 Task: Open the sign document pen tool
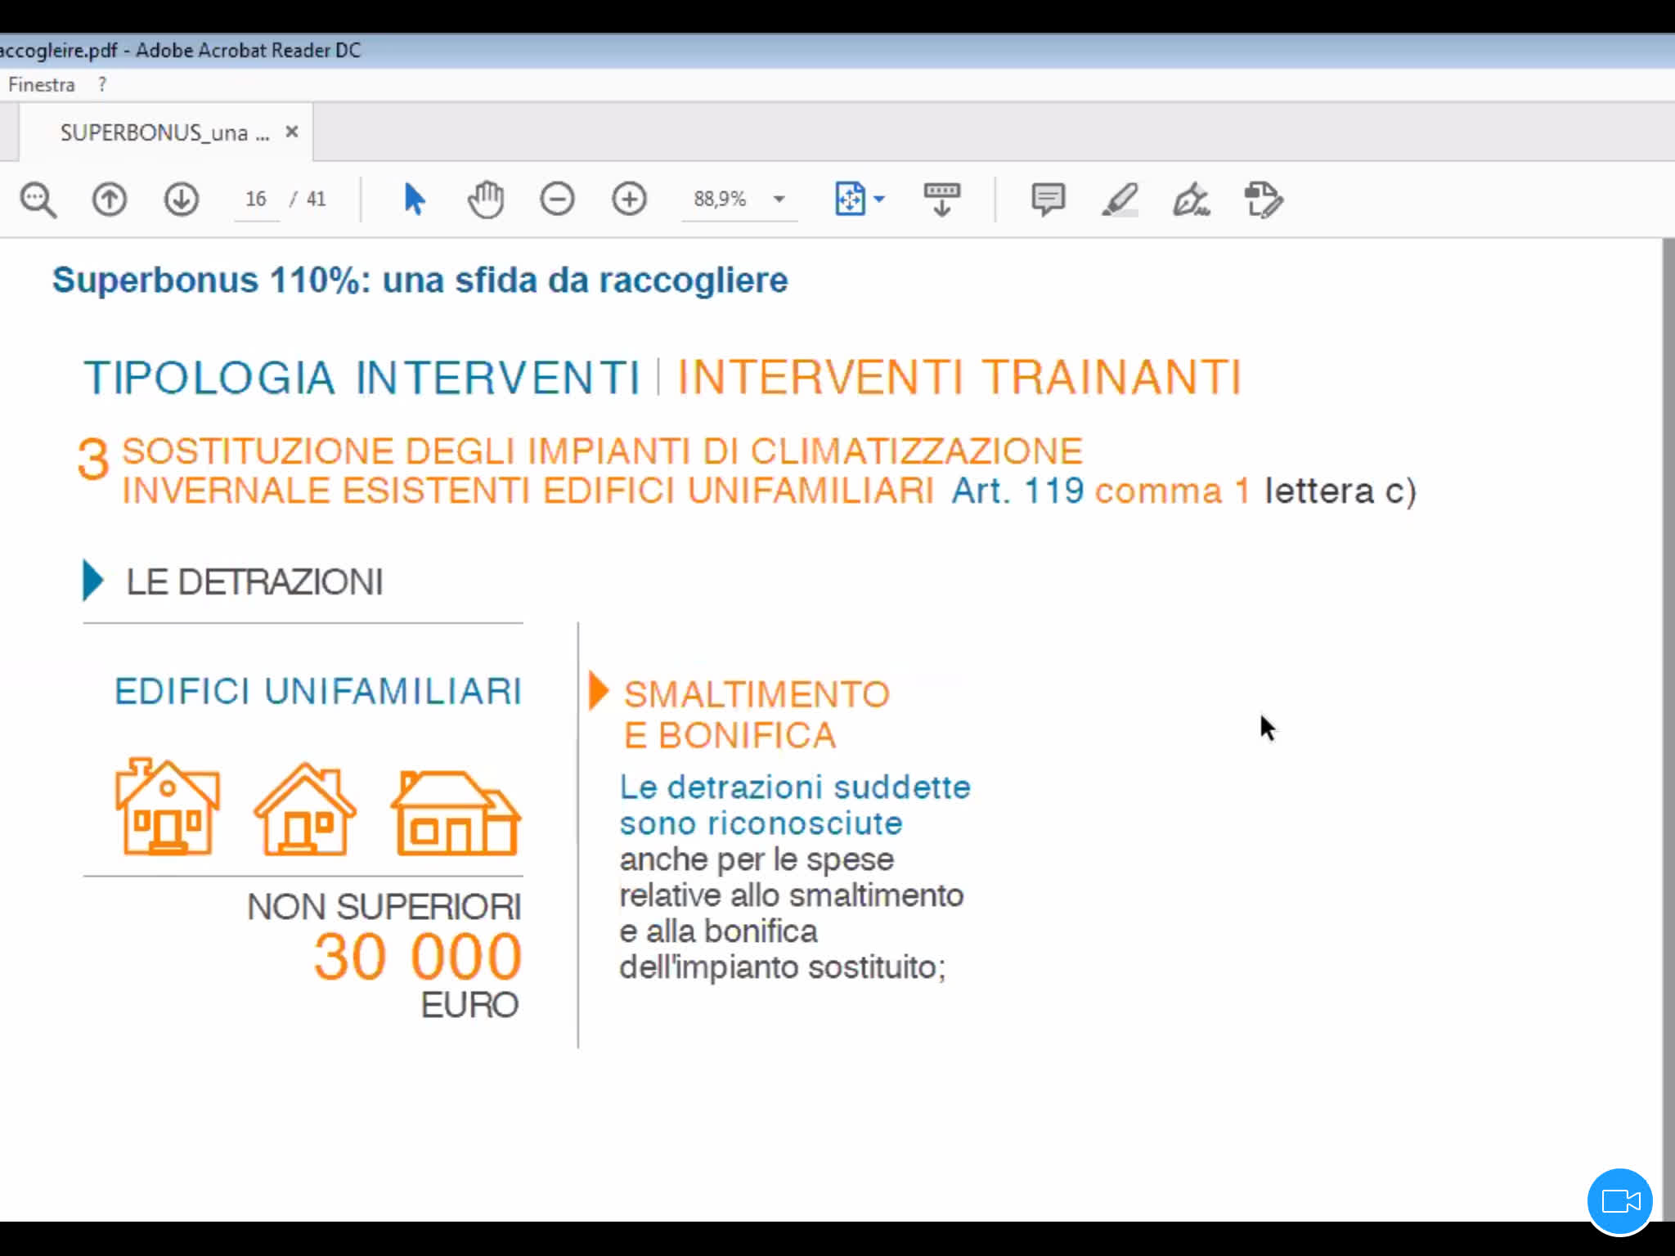pos(1192,200)
